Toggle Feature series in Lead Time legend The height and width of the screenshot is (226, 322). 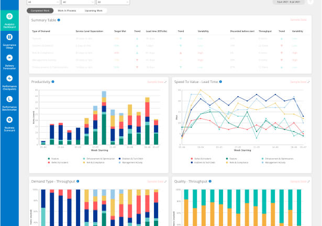click(x=231, y=159)
